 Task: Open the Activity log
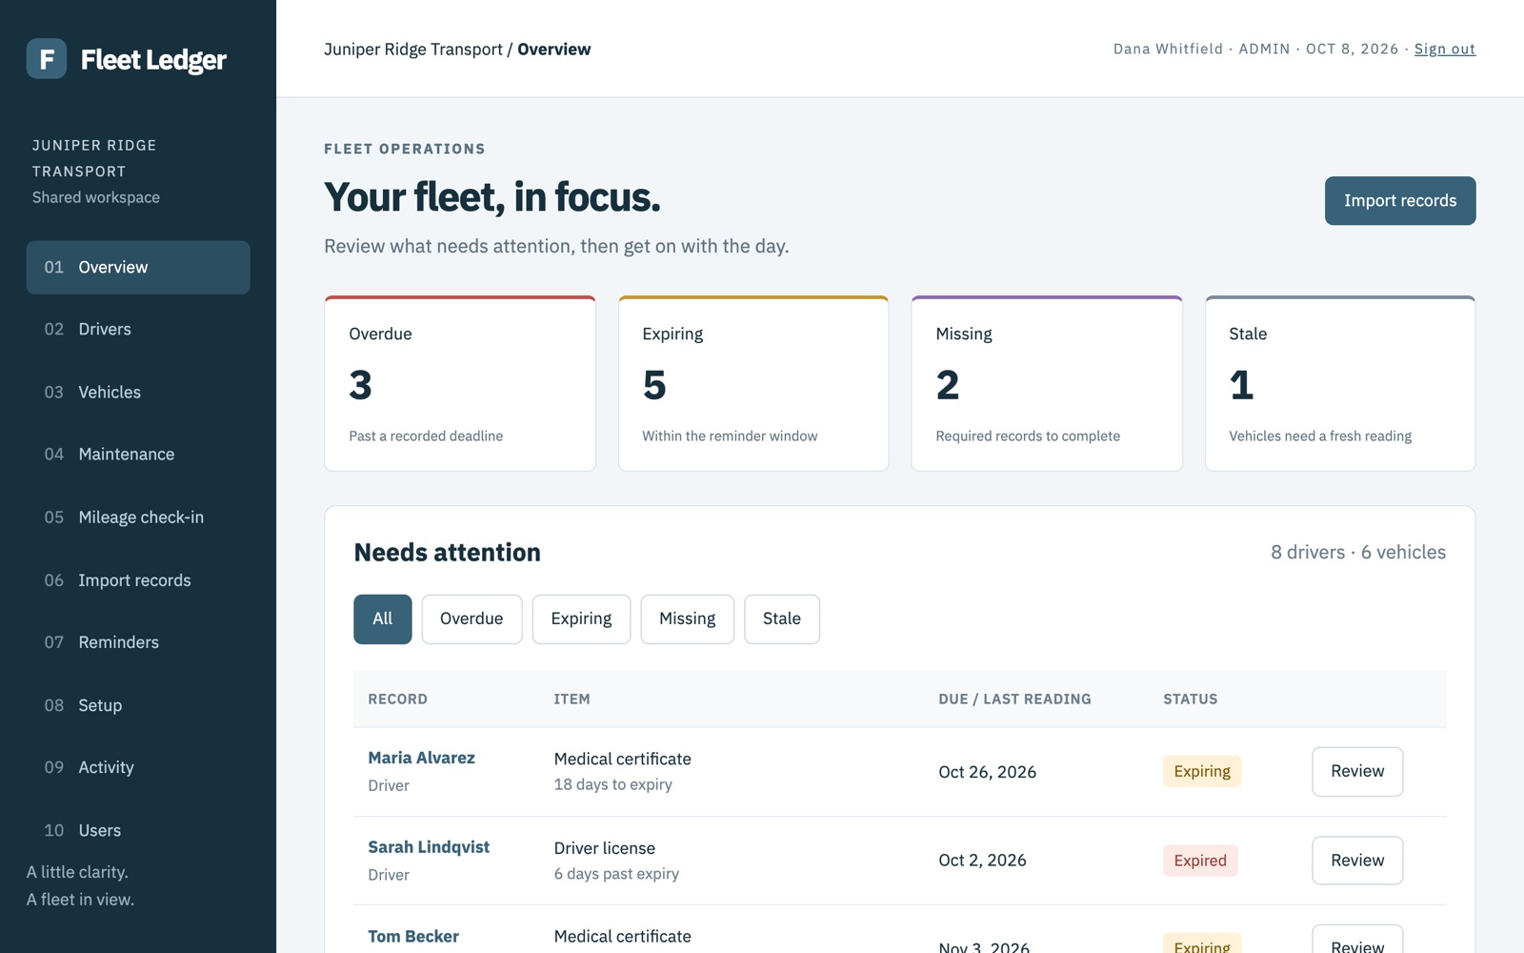click(x=138, y=767)
